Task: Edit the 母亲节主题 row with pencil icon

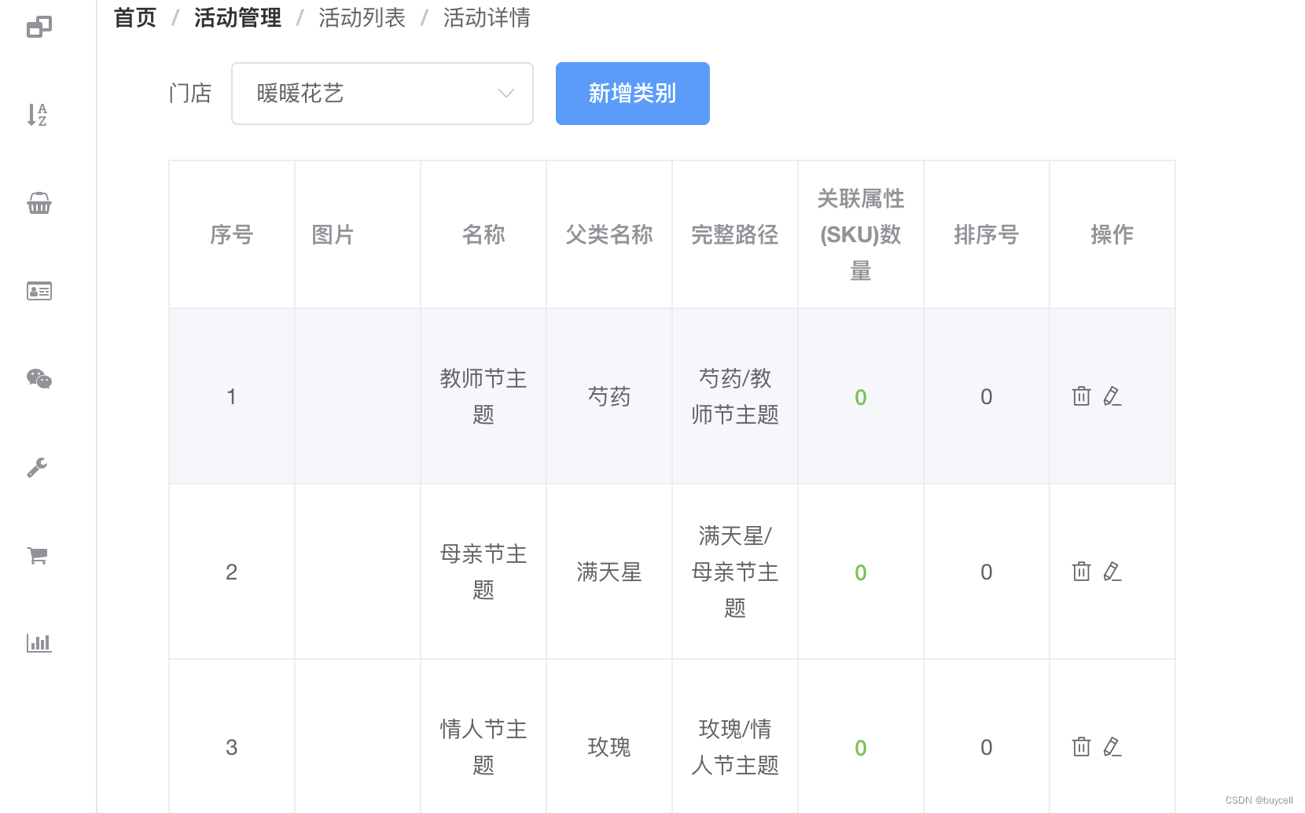Action: 1112,572
